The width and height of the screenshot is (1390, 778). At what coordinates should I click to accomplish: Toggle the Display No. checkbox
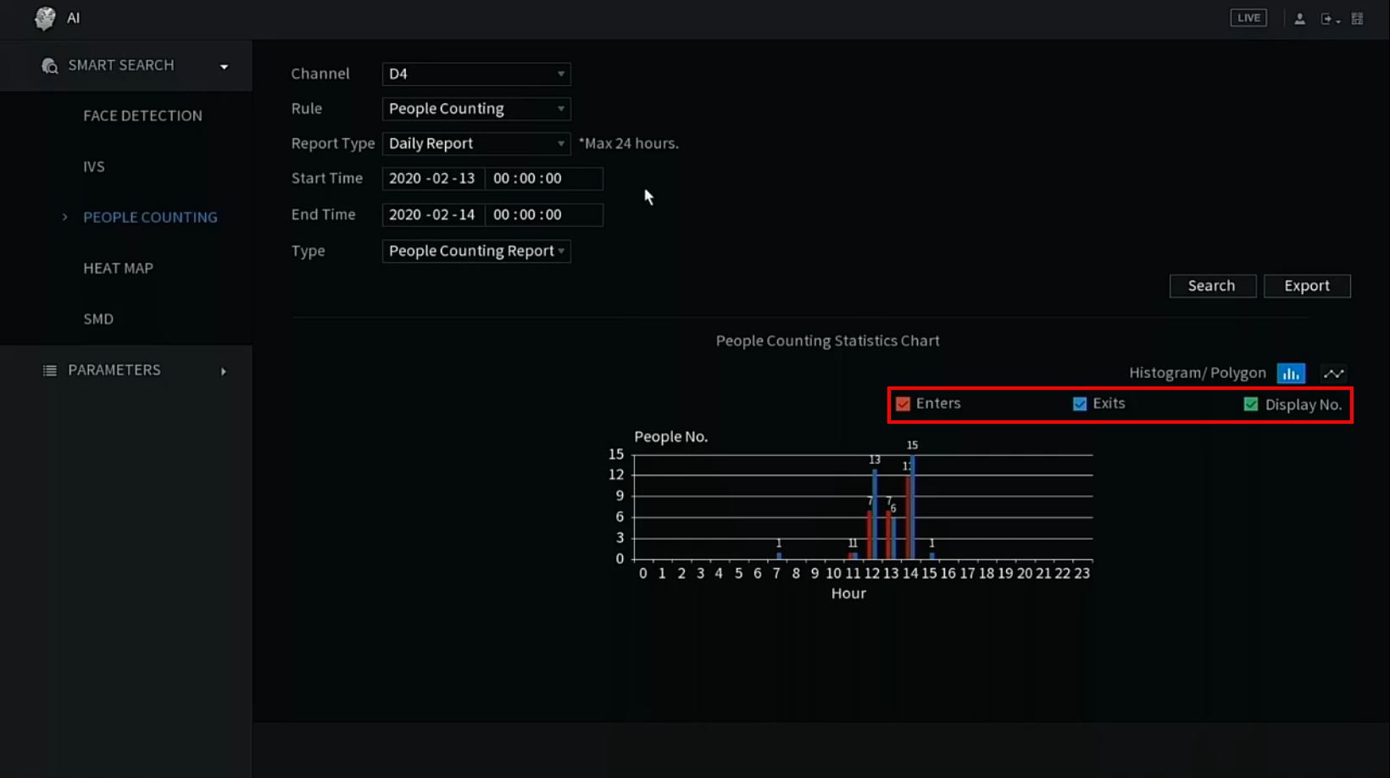tap(1251, 404)
